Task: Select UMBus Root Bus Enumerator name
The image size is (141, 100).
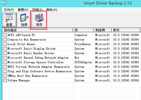Action: [28, 76]
